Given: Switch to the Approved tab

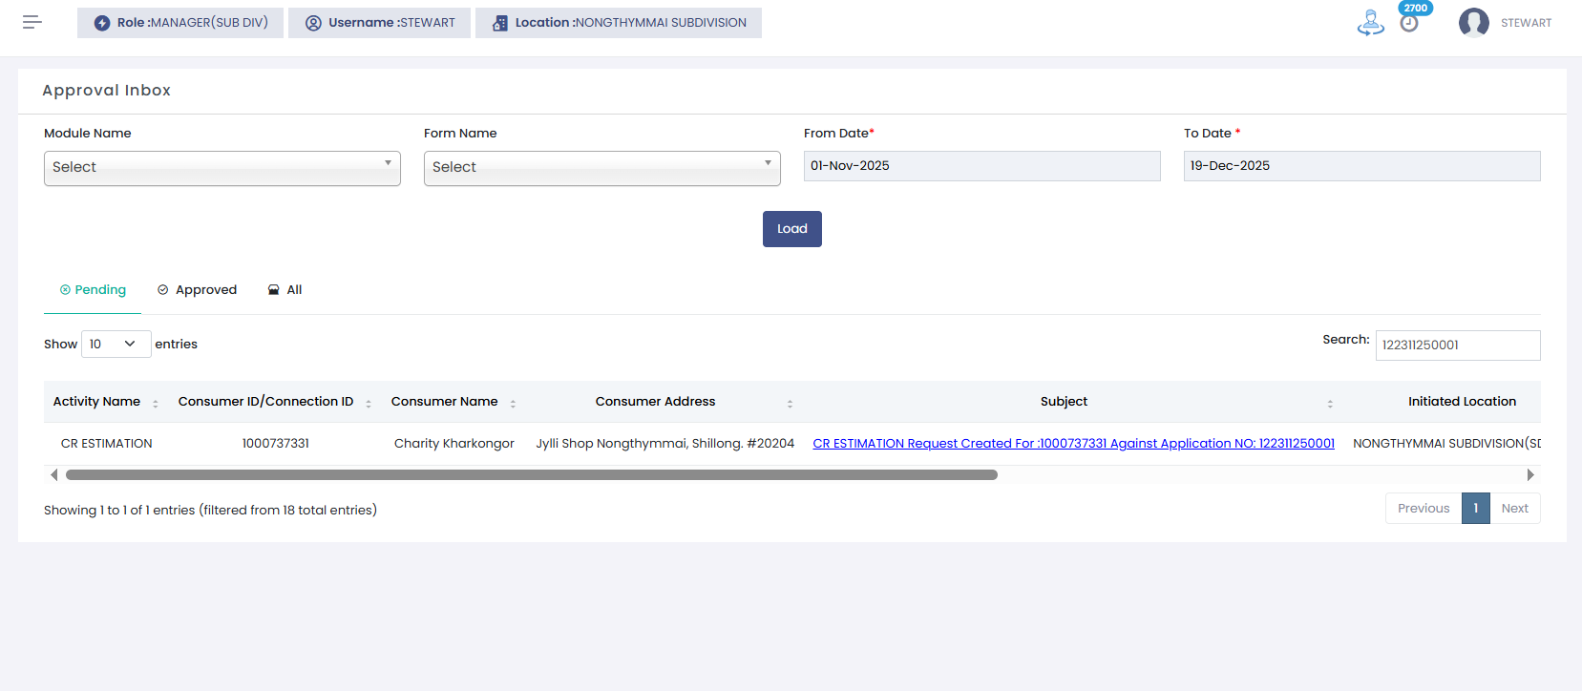Looking at the screenshot, I should pyautogui.click(x=198, y=290).
